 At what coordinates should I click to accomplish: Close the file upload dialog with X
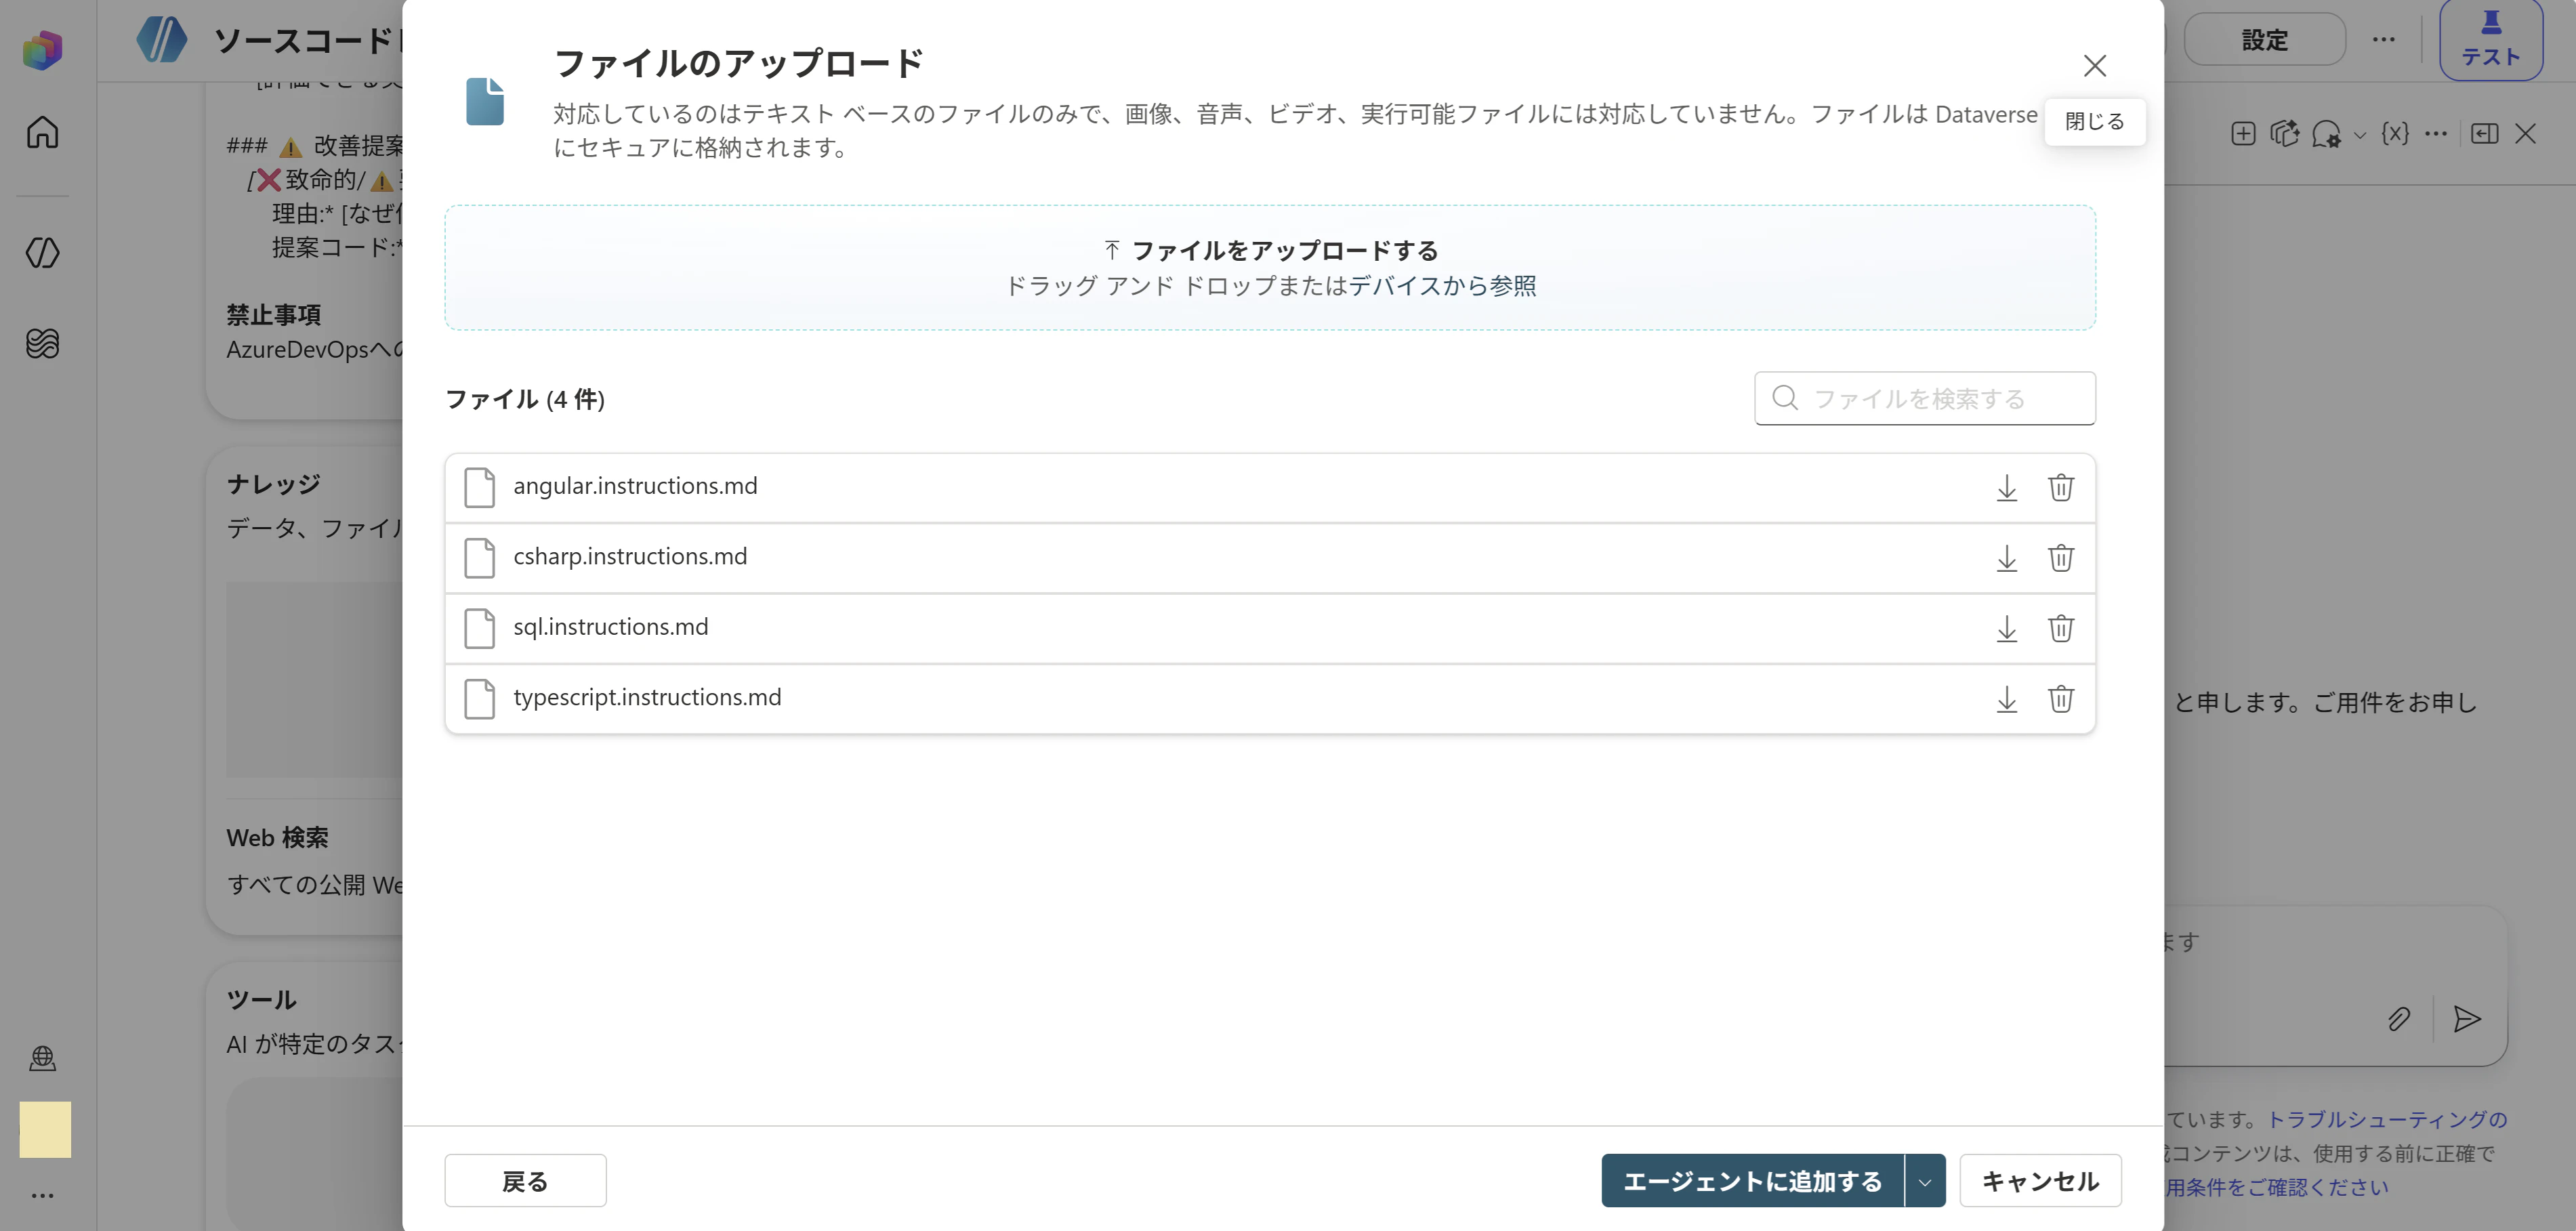[x=2094, y=66]
